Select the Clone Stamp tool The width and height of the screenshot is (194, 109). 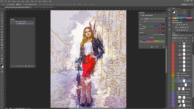coord(2,32)
